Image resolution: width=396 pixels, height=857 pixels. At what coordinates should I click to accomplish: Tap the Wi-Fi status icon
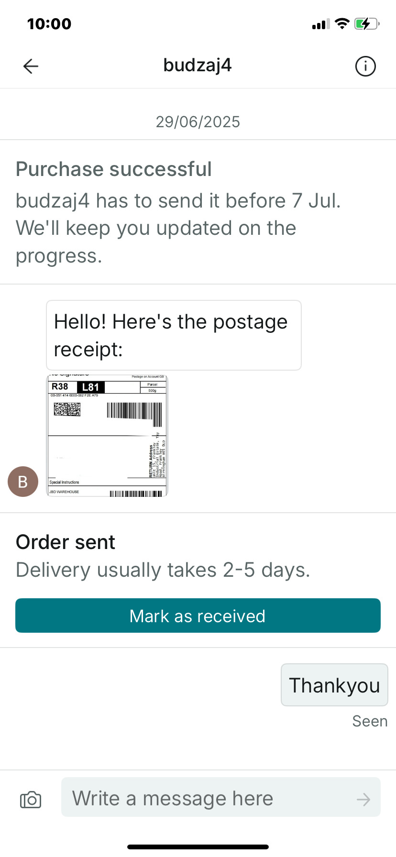tap(342, 23)
